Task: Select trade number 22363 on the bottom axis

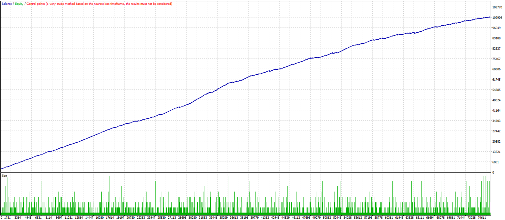Action: click(141, 218)
